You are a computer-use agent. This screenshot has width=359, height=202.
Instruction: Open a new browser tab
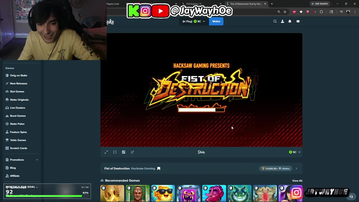click(272, 4)
